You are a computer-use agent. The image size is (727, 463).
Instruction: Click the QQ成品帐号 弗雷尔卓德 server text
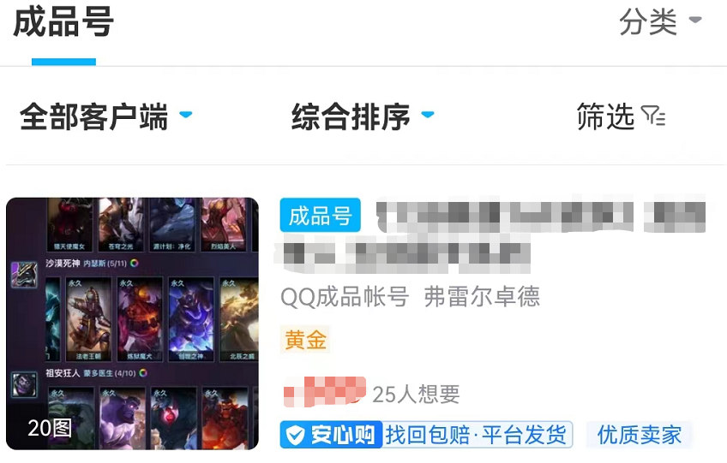[x=411, y=296]
